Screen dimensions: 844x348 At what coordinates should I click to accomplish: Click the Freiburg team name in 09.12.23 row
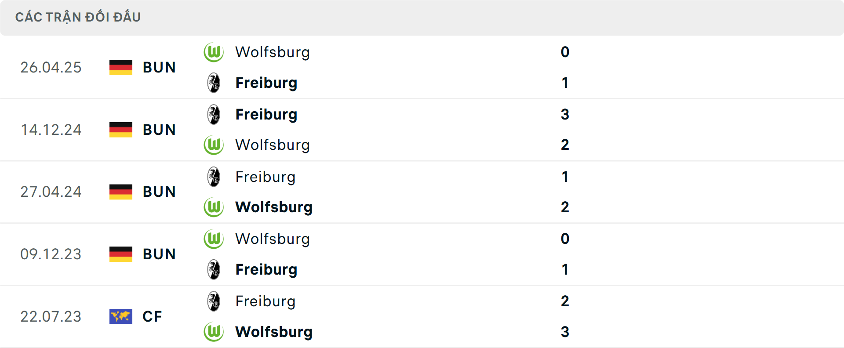point(266,270)
